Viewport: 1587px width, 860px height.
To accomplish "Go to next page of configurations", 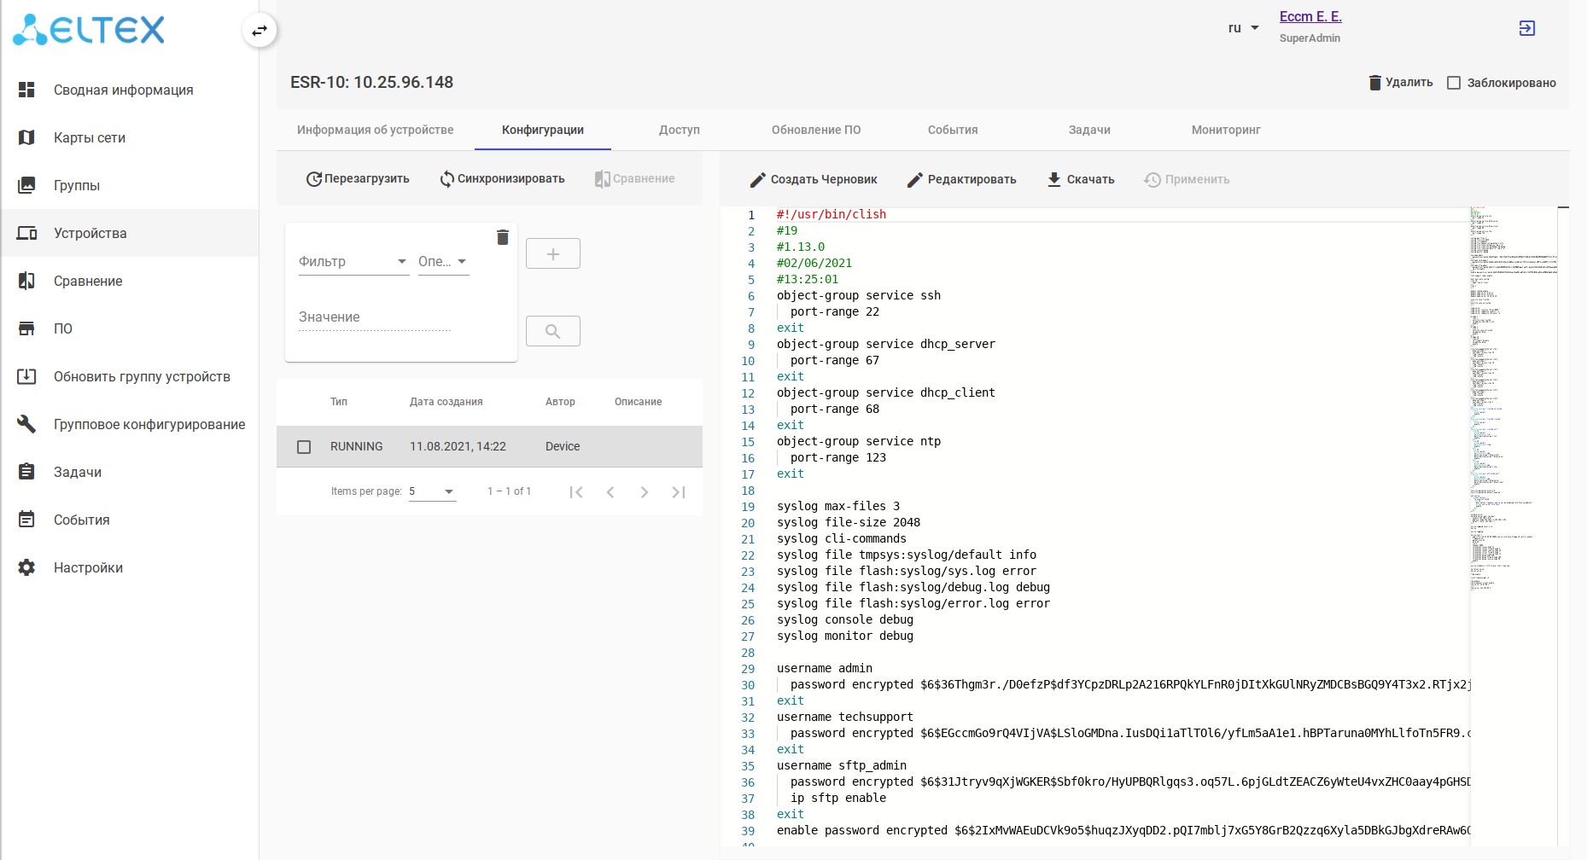I will [644, 492].
